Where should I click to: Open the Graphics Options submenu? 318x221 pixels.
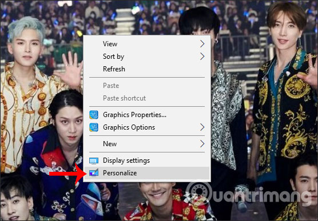(x=147, y=127)
